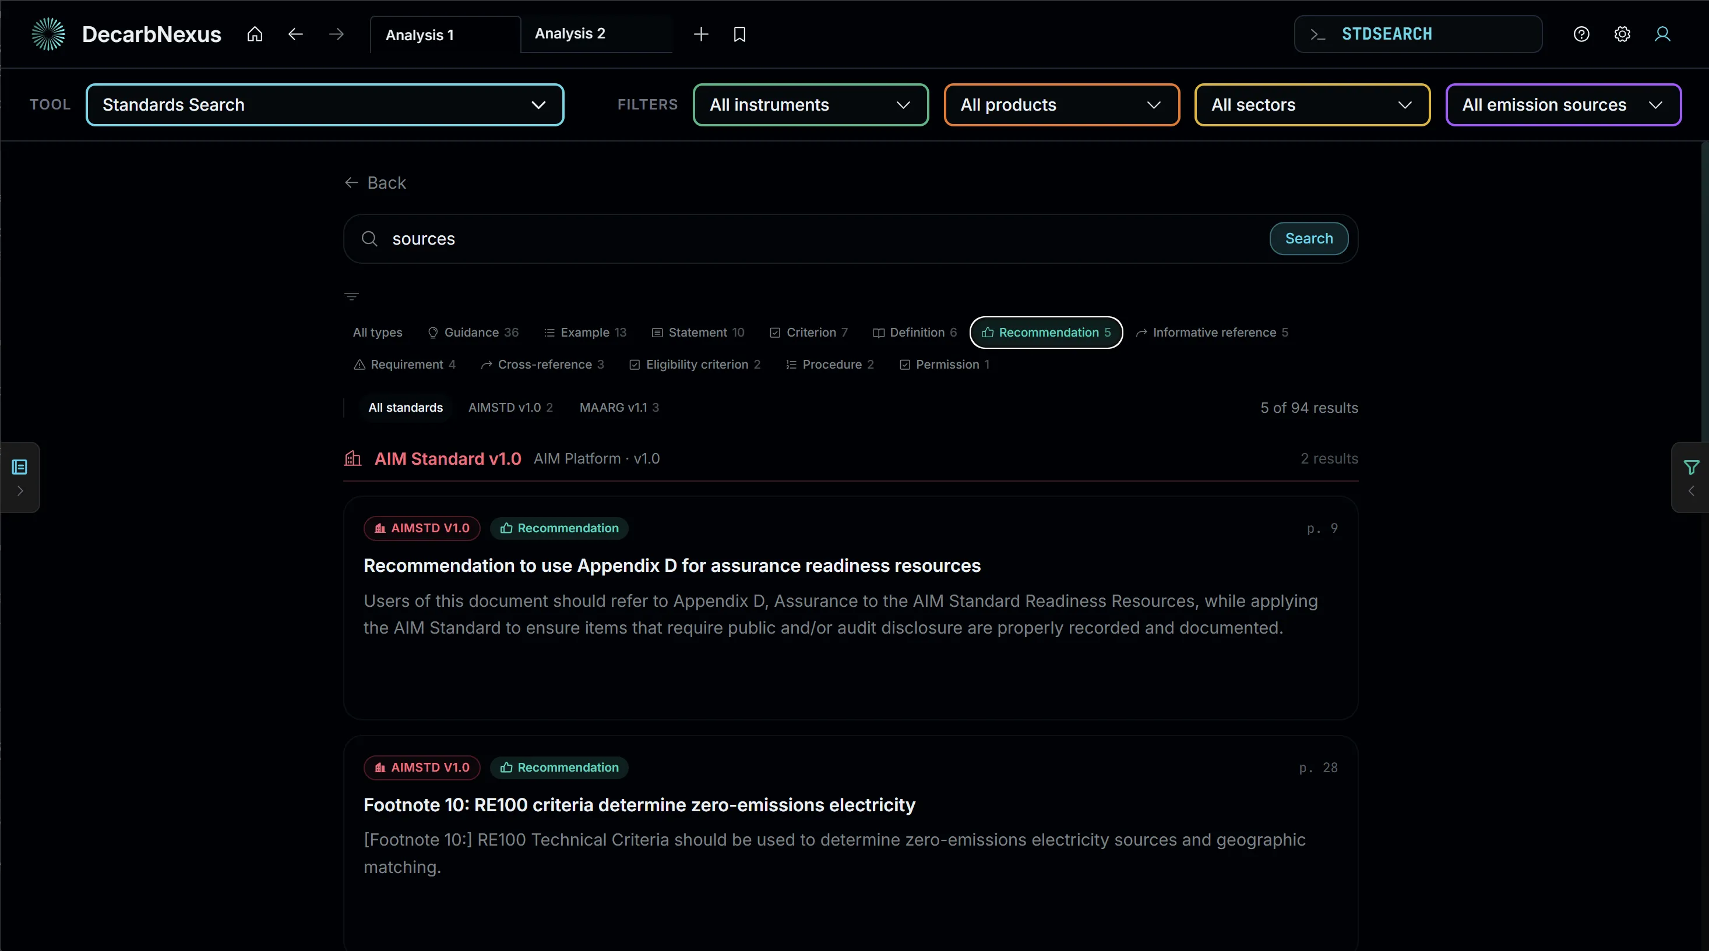Click the 'p. 28' page reference
1709x951 pixels.
coord(1318,768)
